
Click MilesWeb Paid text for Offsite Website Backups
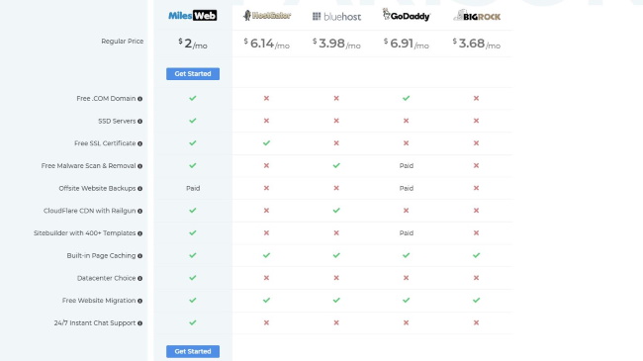(x=193, y=188)
